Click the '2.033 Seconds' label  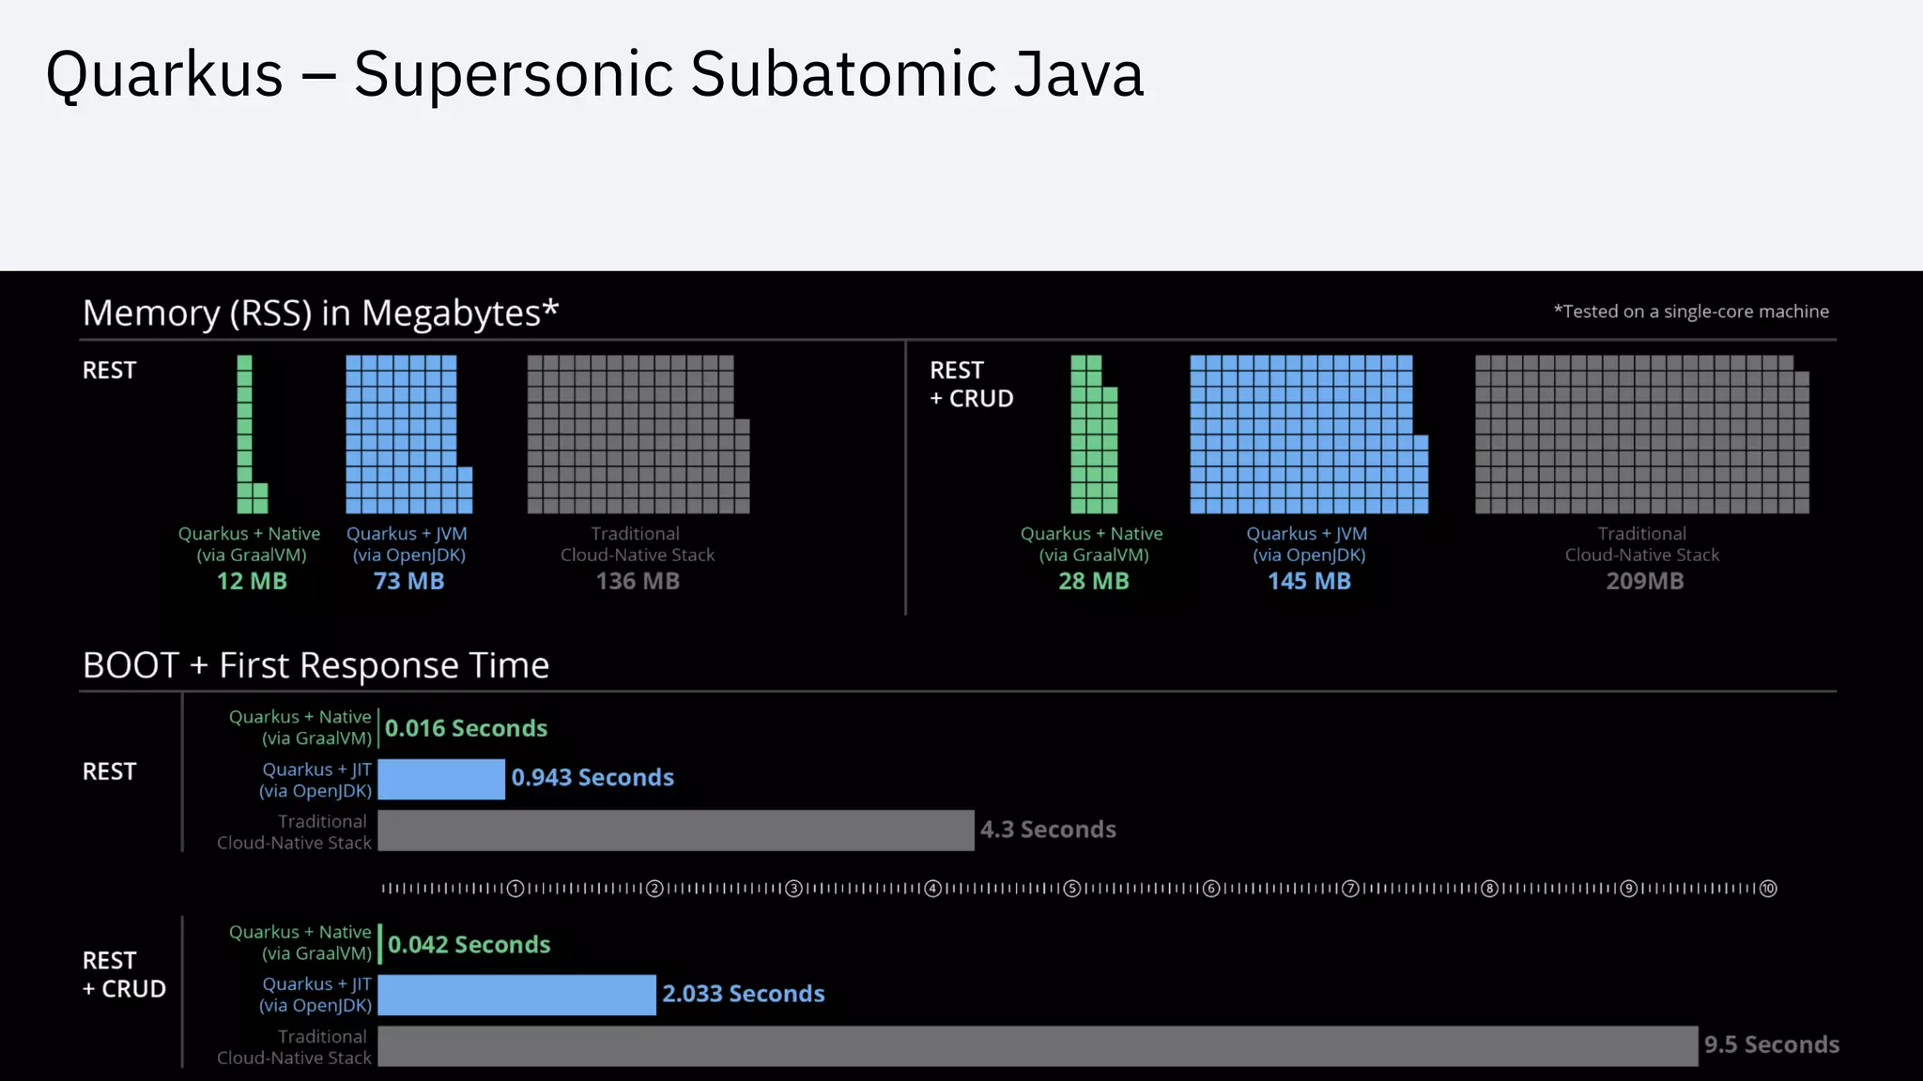pos(744,994)
